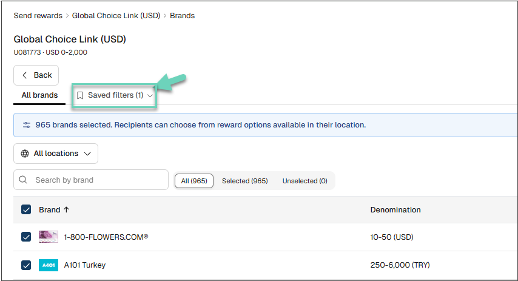
Task: Uncheck the select-all Brand header checkbox
Action: [x=26, y=209]
